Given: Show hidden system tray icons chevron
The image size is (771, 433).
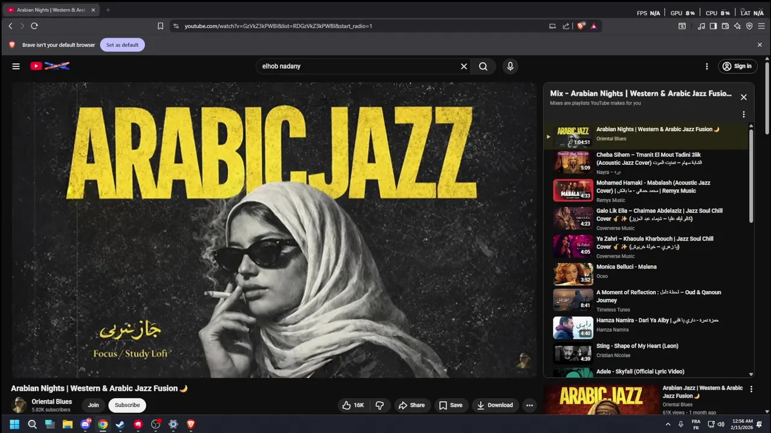Looking at the screenshot, I should coord(667,424).
